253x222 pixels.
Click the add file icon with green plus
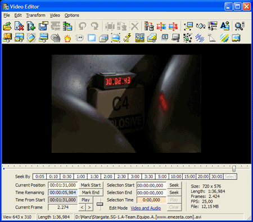pyautogui.click(x=31, y=26)
